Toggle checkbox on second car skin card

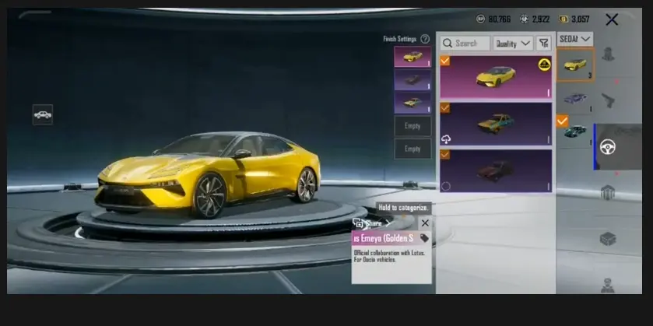pyautogui.click(x=446, y=107)
